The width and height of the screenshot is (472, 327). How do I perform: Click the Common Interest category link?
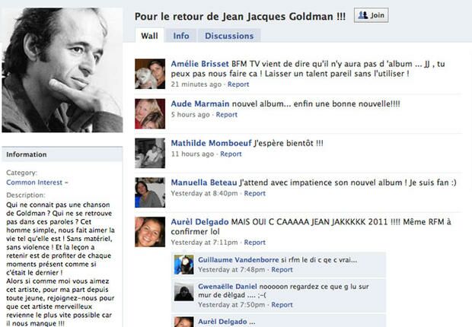coord(34,183)
